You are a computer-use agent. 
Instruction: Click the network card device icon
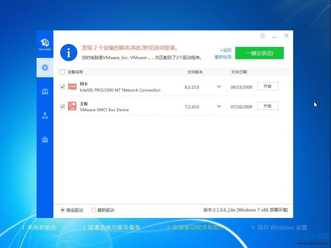(x=72, y=86)
